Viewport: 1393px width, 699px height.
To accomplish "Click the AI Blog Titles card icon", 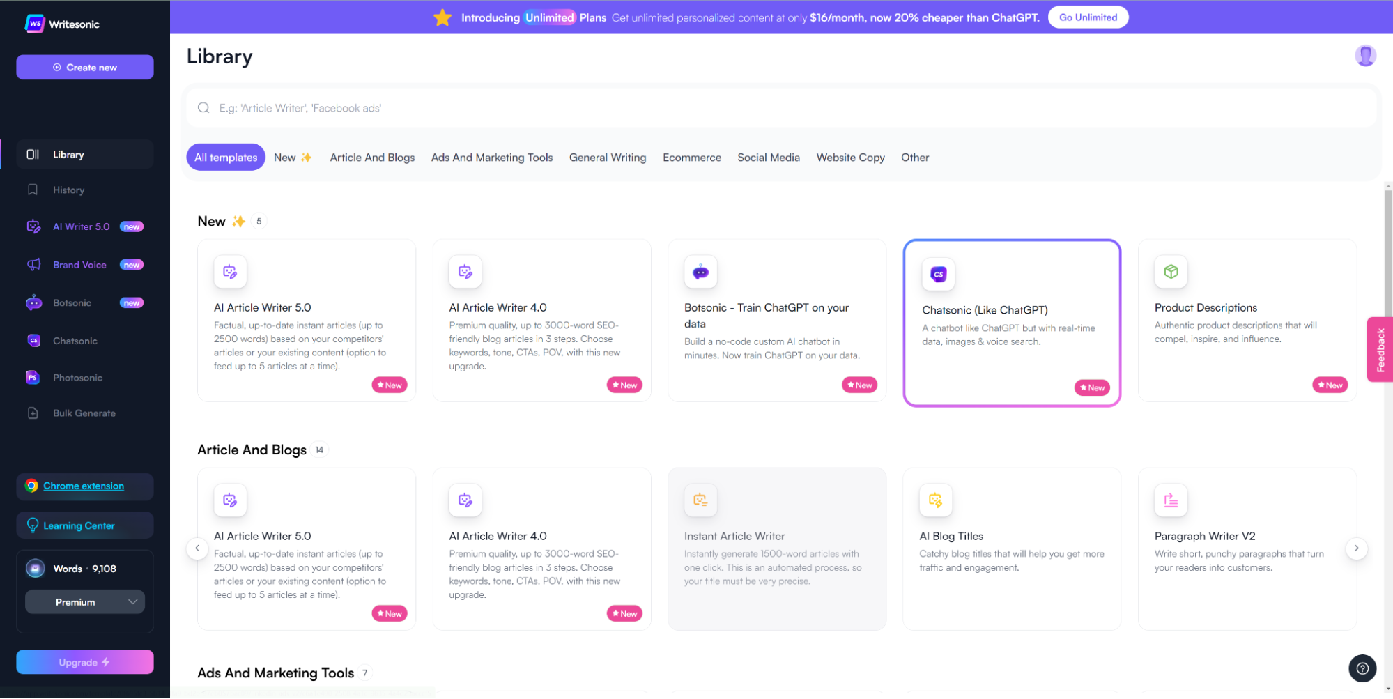I will coord(935,500).
